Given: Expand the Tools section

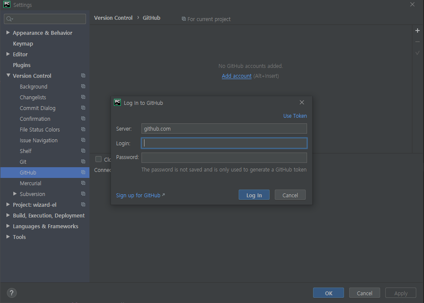Looking at the screenshot, I should tap(8, 237).
